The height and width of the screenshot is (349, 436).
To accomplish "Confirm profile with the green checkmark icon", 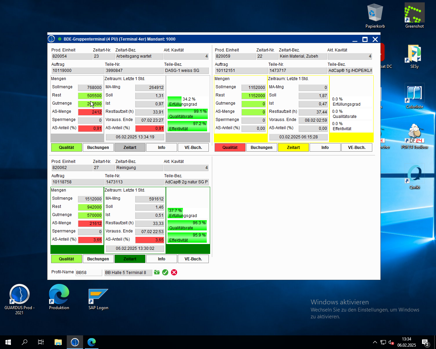I will [x=165, y=272].
